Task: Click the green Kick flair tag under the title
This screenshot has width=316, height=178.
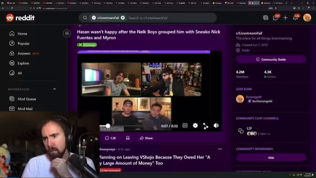Action: (x=87, y=45)
